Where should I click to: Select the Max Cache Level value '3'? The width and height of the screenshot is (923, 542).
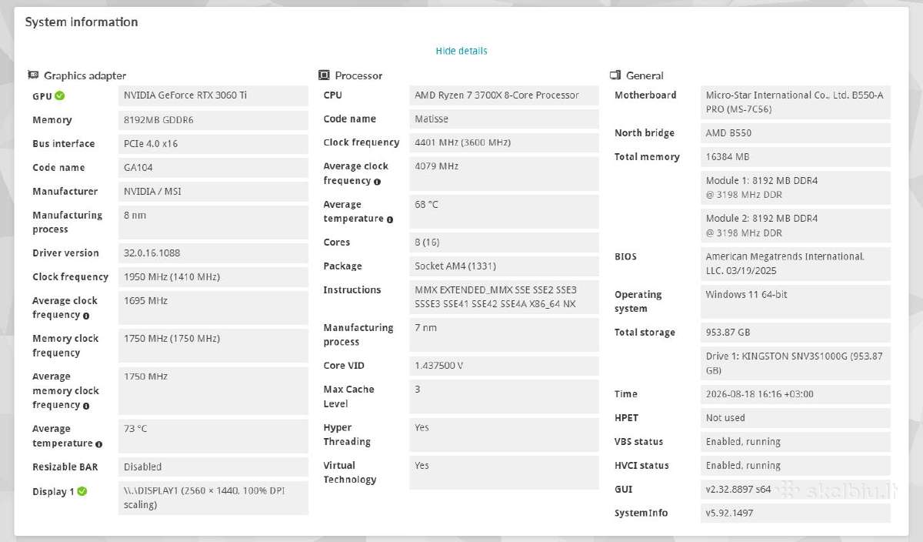coord(504,396)
